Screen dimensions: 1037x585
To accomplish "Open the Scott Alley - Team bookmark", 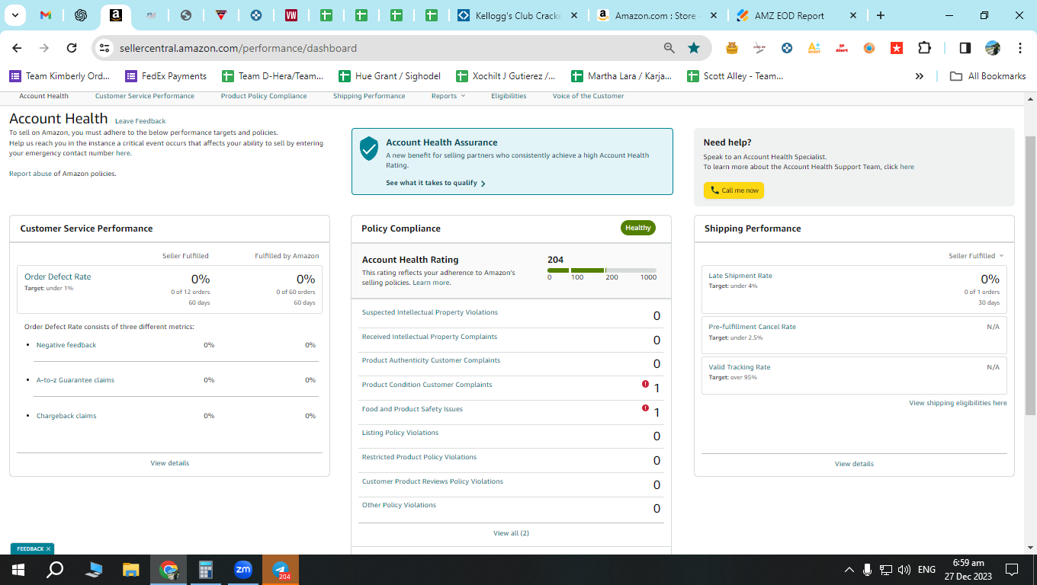I will pos(735,76).
